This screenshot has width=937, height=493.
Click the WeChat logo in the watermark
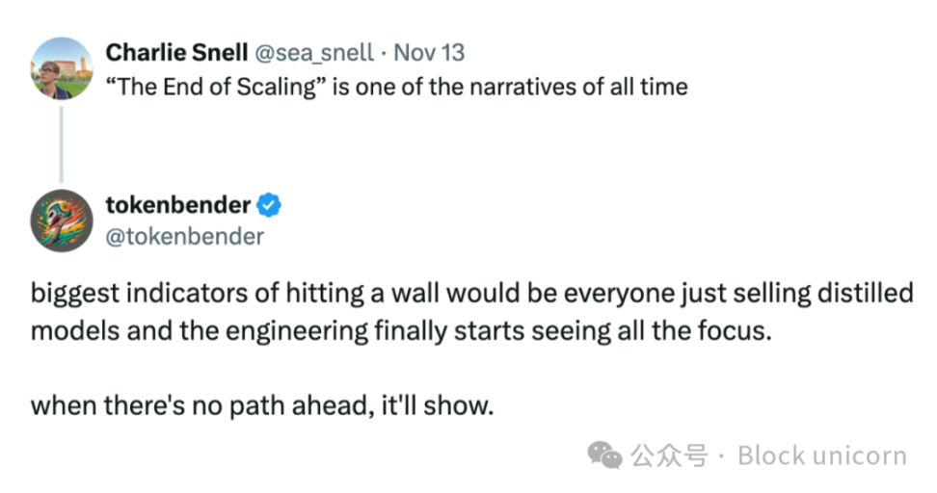pos(605,454)
